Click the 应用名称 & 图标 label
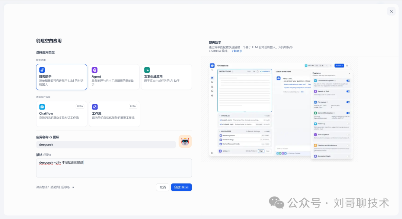 48,137
